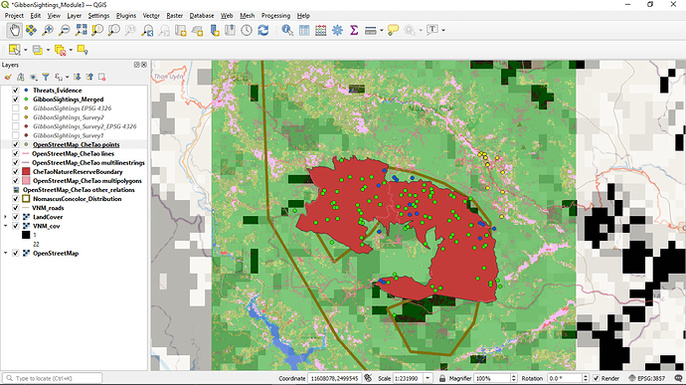
Task: Click the Statistical Summary sigma icon
Action: click(x=354, y=30)
